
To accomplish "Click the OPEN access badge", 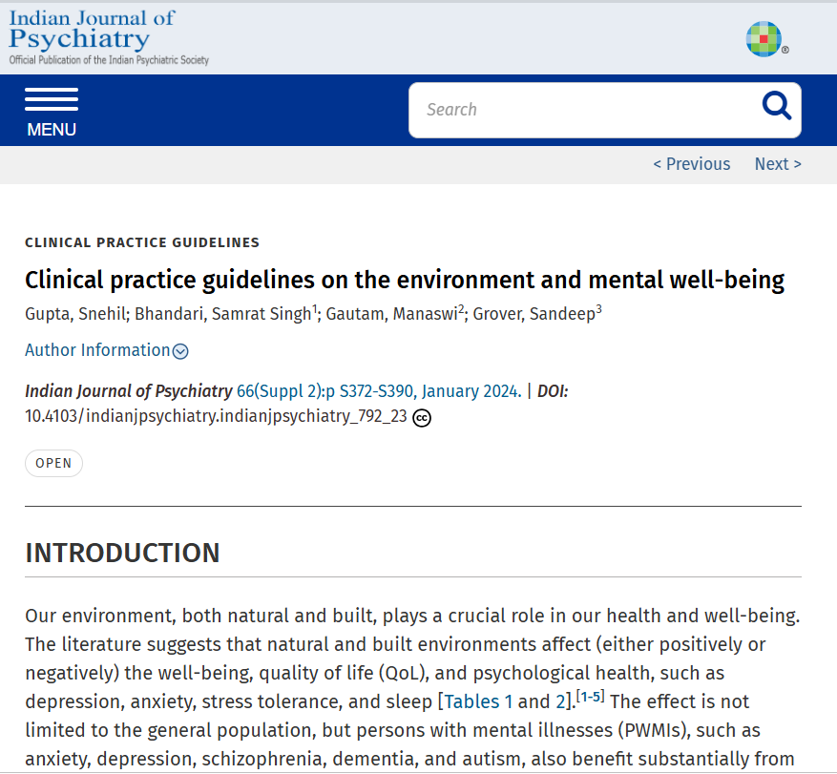I will click(53, 464).
